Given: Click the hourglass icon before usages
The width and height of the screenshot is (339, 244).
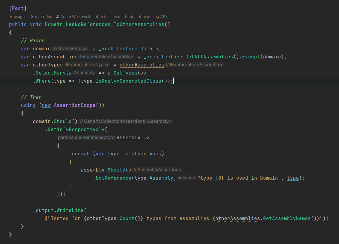Looking at the screenshot, I should tap(11, 17).
